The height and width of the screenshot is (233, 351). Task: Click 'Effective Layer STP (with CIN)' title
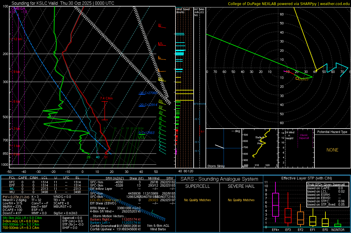(306, 178)
